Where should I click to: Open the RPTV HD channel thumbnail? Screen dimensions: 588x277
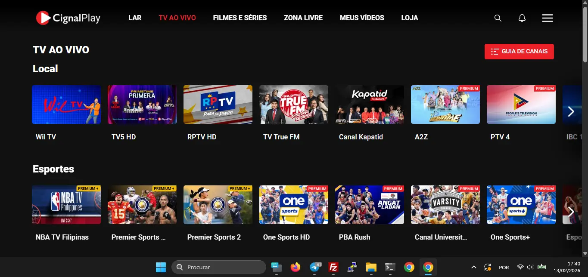pos(218,105)
